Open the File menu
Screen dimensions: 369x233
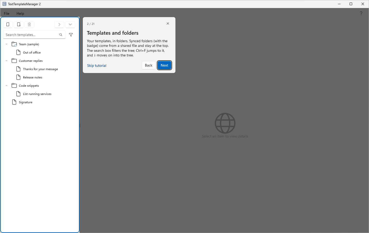pyautogui.click(x=6, y=13)
